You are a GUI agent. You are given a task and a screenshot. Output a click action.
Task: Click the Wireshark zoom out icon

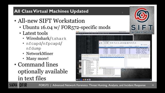[x=132, y=43]
